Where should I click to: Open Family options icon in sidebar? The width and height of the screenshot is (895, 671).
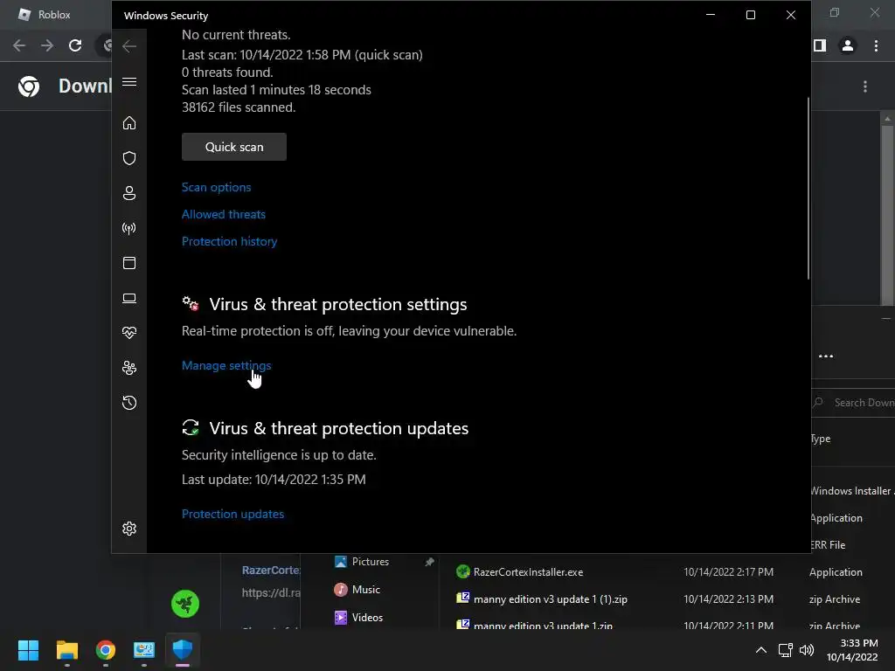pyautogui.click(x=129, y=368)
